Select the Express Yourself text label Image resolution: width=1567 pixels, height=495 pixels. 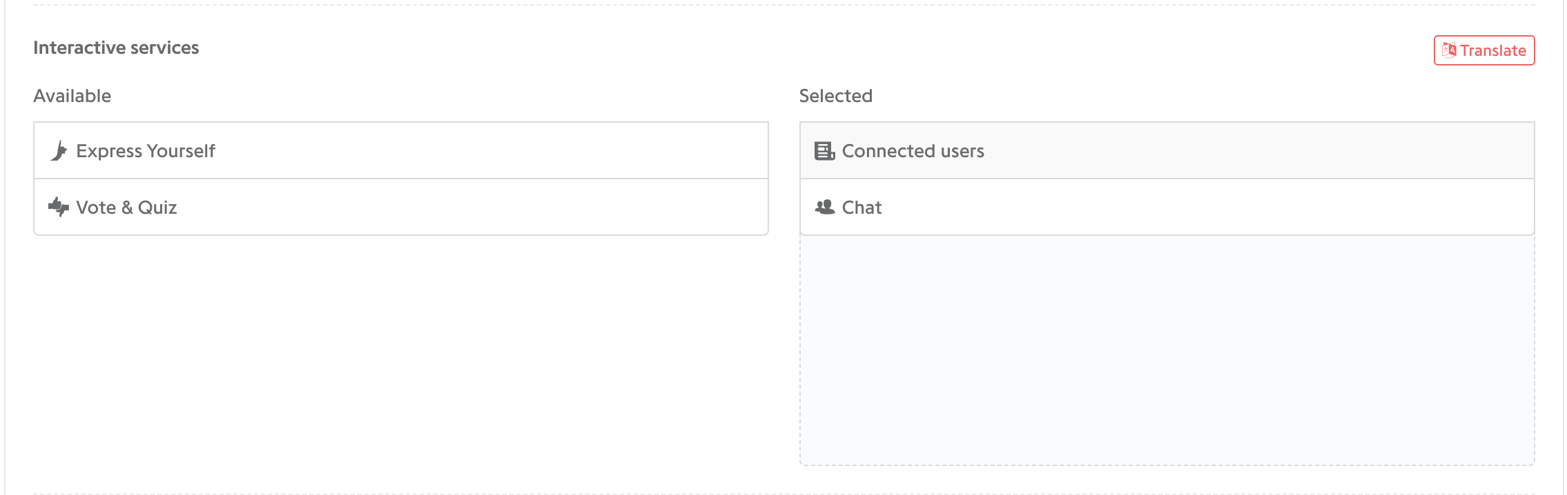[146, 151]
